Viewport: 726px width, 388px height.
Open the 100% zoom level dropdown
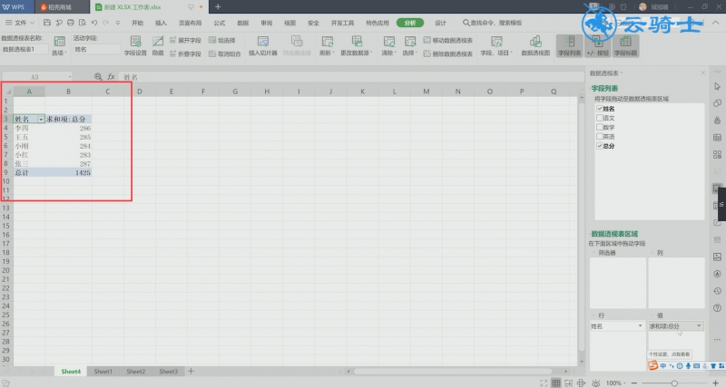tap(615, 383)
